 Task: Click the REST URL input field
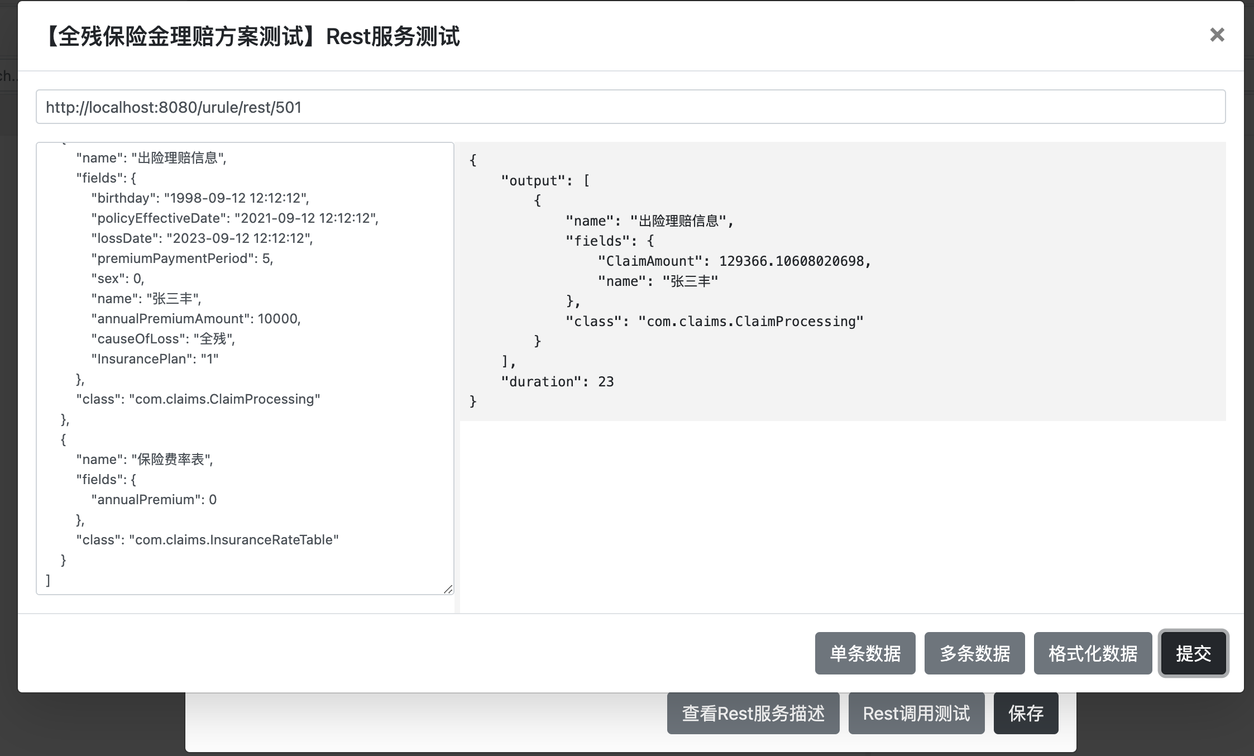[x=630, y=107]
